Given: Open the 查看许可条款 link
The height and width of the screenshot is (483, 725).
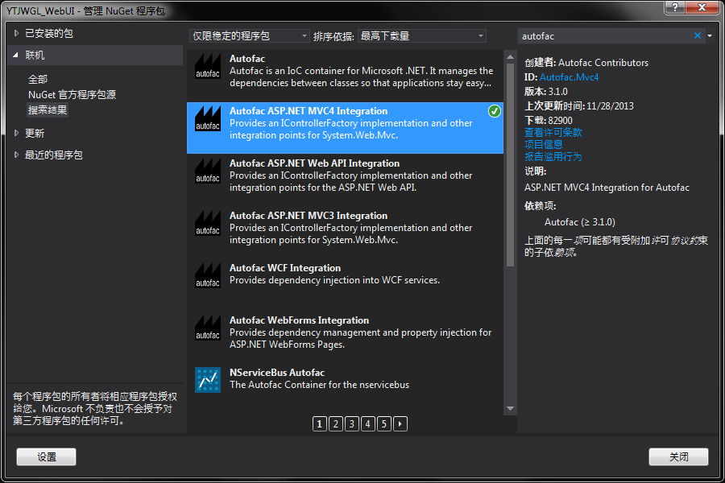Looking at the screenshot, I should (x=553, y=132).
